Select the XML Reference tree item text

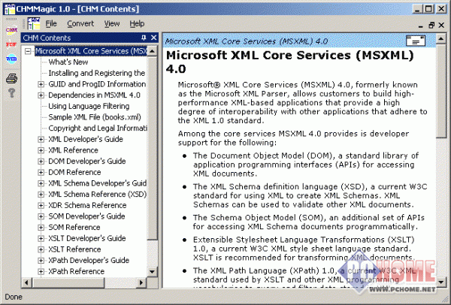[73, 150]
